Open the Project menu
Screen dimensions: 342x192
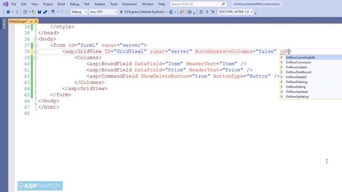click(x=48, y=4)
